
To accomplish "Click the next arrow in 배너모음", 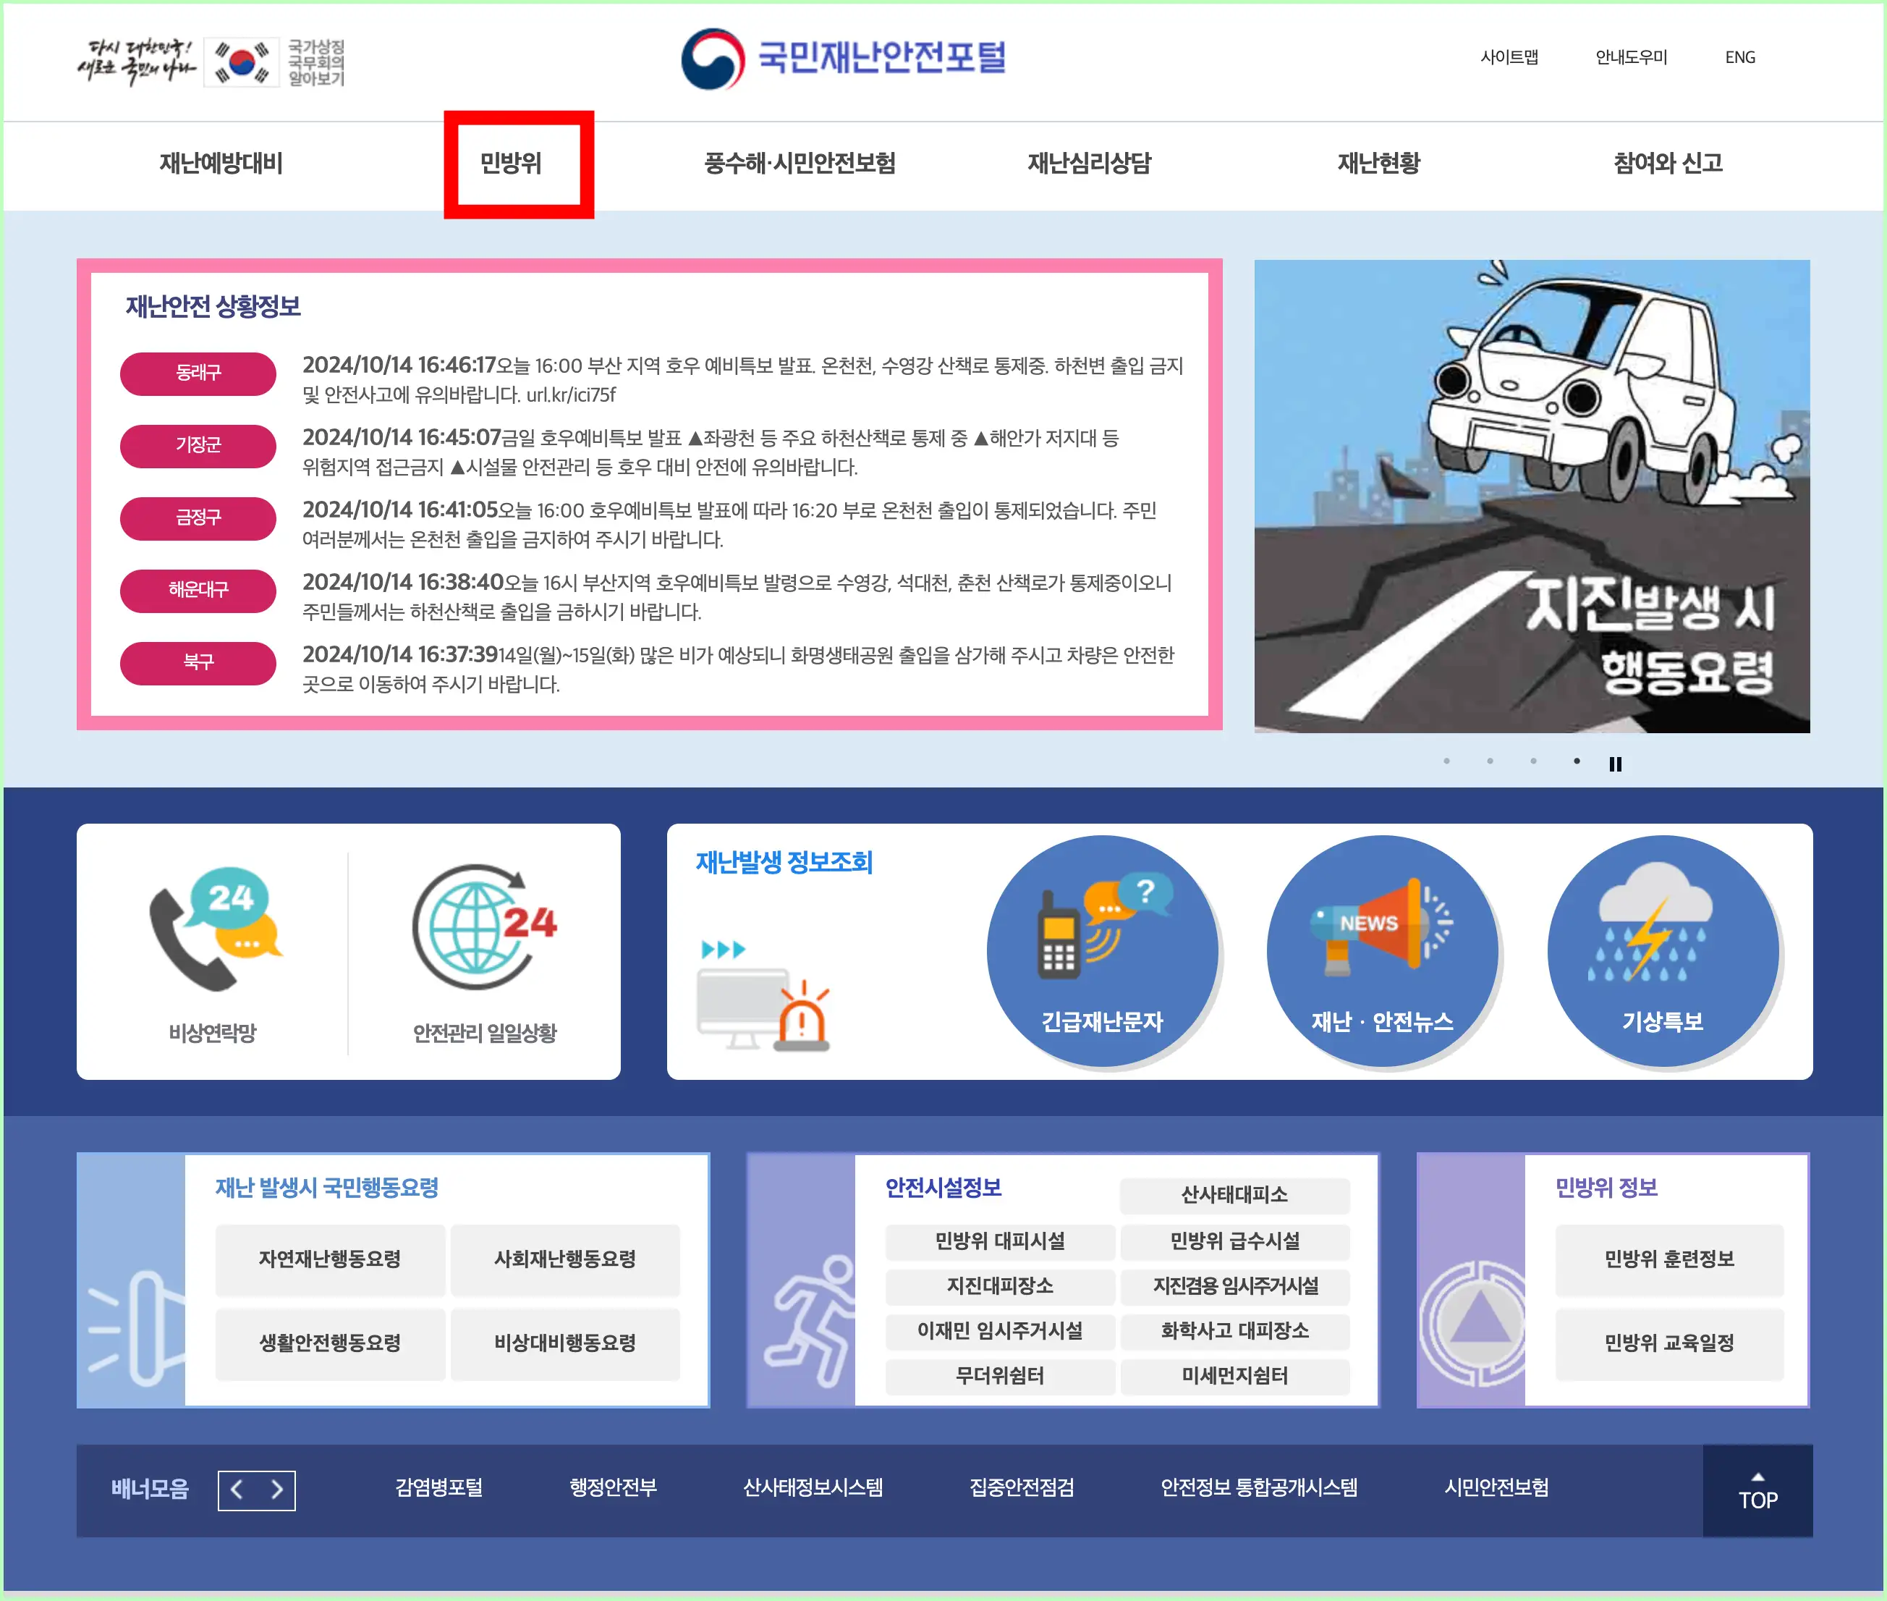I will [276, 1490].
